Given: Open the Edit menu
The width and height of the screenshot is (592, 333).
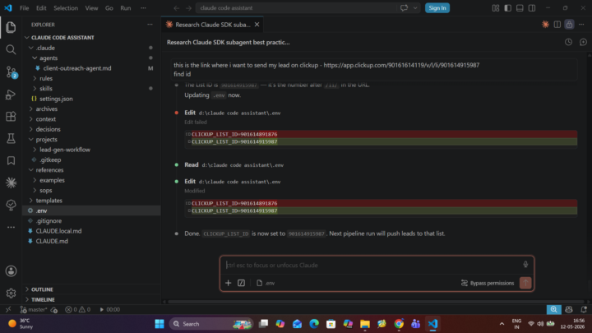Looking at the screenshot, I should (x=41, y=8).
